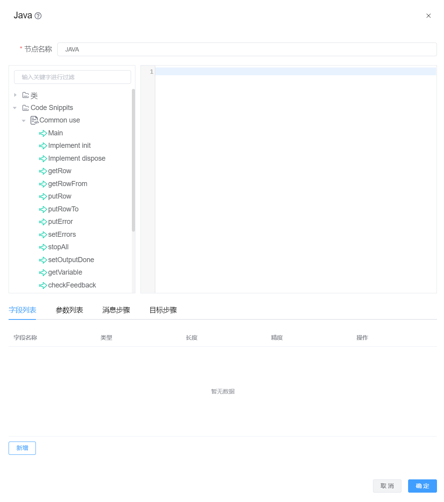Click the putError snippet arrow icon
444x502 pixels.
click(43, 222)
